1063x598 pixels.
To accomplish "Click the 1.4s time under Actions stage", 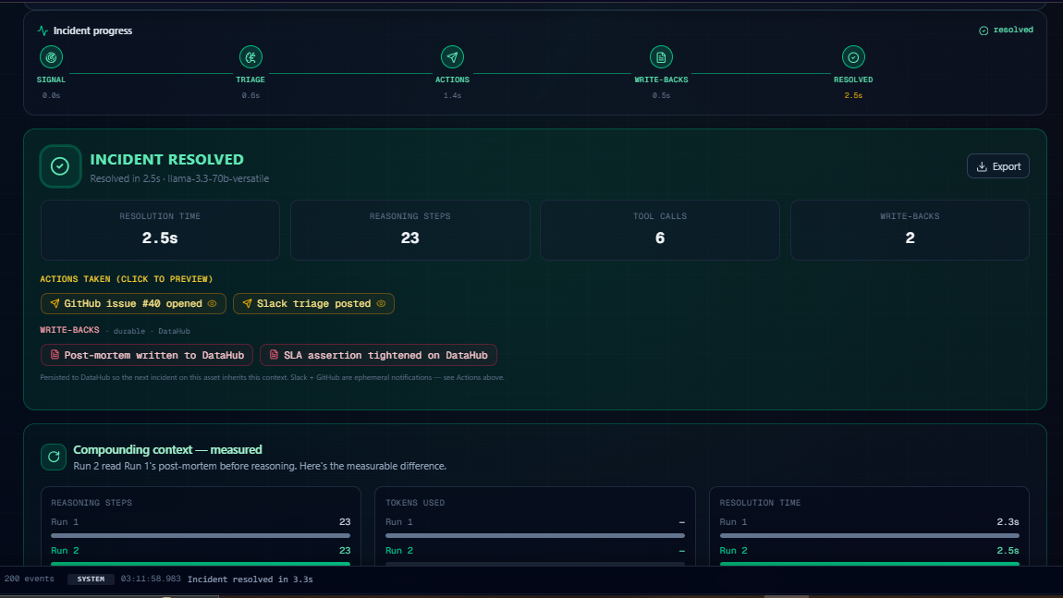I will click(x=452, y=95).
